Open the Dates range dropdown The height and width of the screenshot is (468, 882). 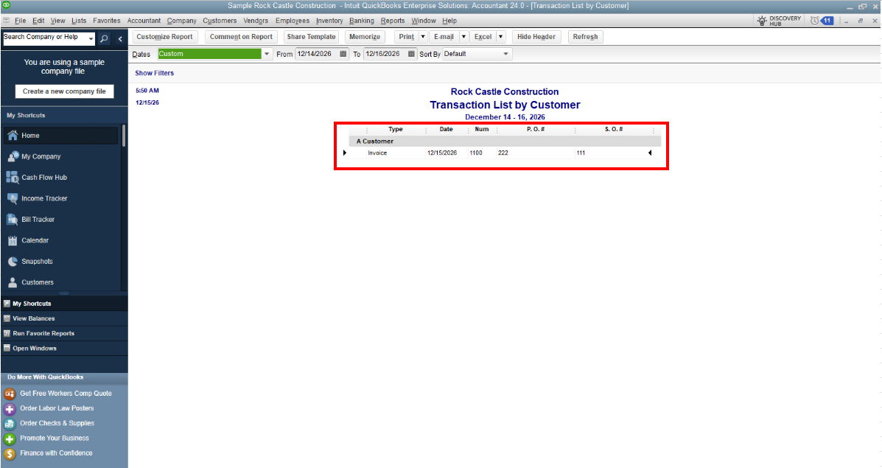click(267, 54)
